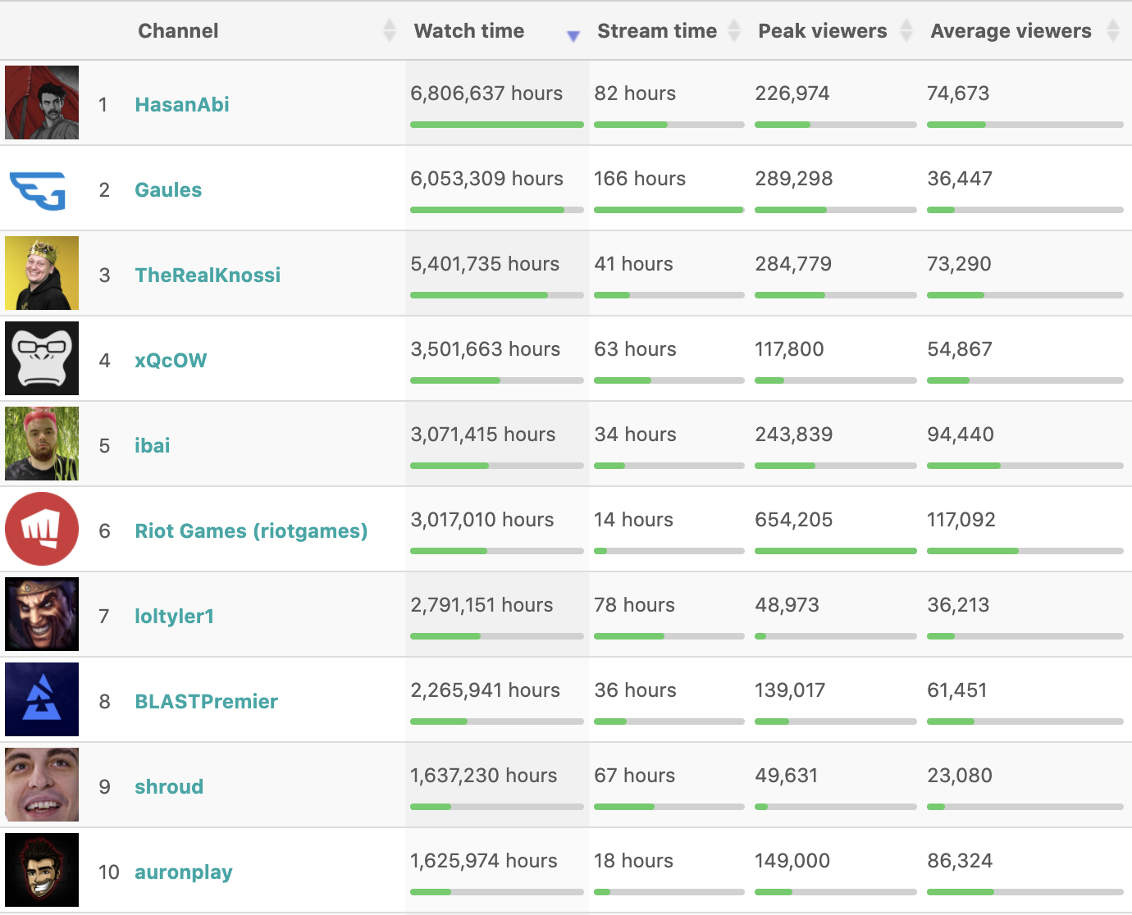Select average viewers value 23,080
The image size is (1132, 915).
pos(960,776)
